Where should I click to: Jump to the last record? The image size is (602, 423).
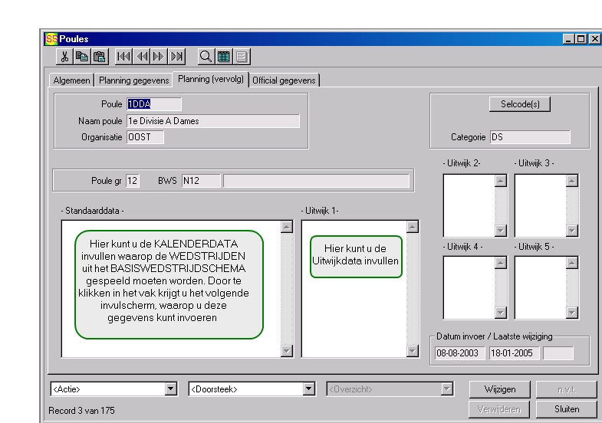click(176, 56)
